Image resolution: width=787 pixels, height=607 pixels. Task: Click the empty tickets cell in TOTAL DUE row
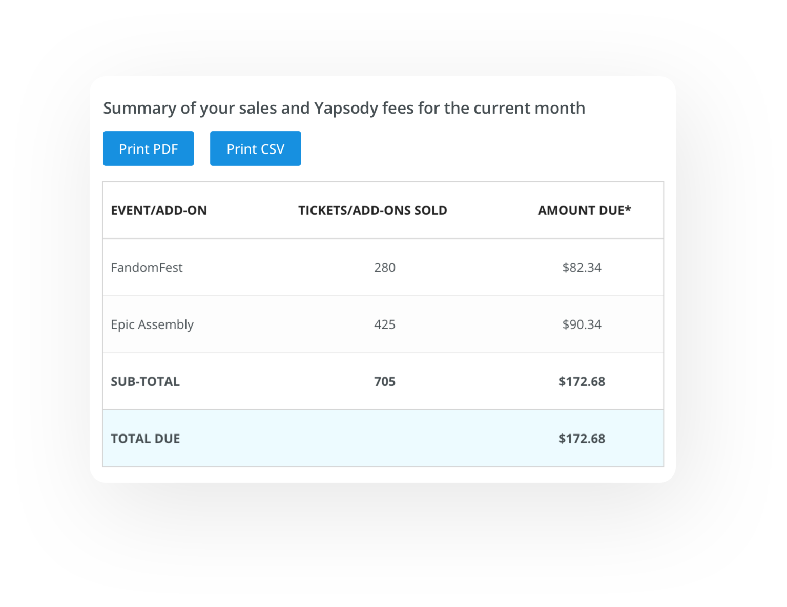[x=384, y=439]
